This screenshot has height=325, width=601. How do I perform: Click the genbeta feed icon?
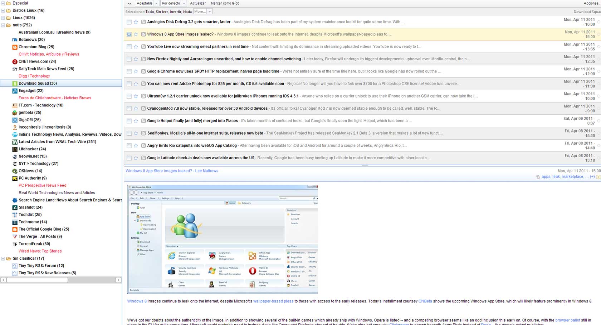[x=15, y=112]
